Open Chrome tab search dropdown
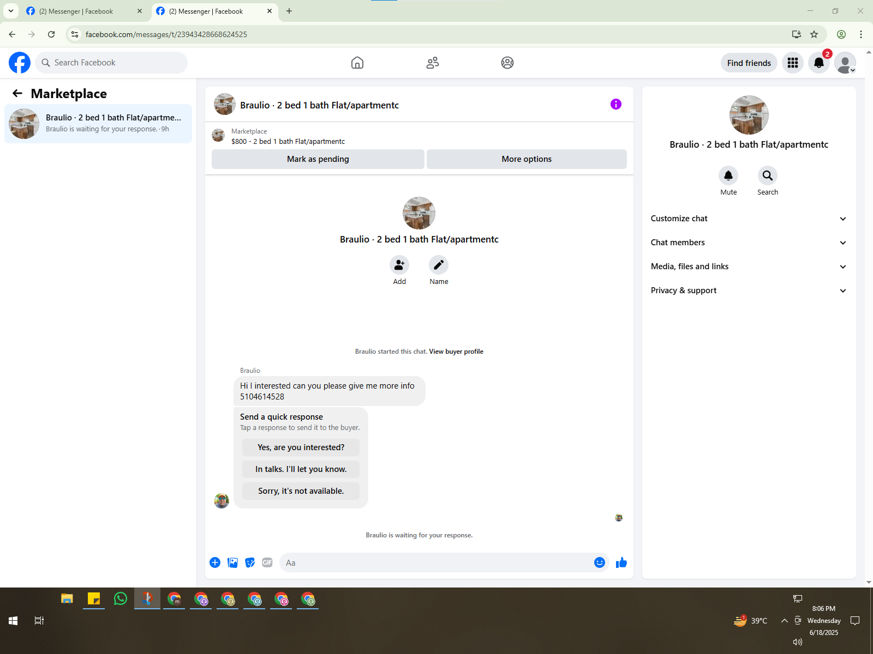Viewport: 873px width, 654px height. [x=11, y=11]
